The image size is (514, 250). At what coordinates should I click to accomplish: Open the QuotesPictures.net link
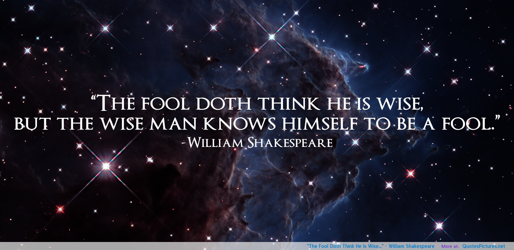click(483, 246)
